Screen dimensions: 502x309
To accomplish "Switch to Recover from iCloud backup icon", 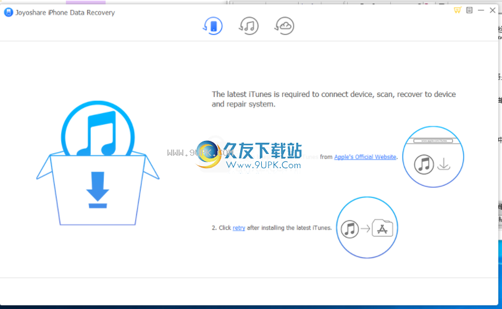I will click(x=284, y=25).
